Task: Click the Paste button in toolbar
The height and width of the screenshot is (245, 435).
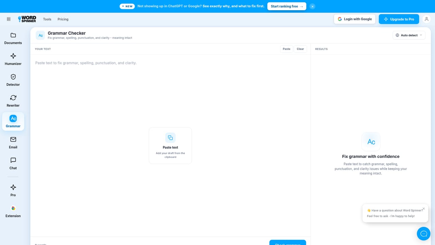Action: 286,49
